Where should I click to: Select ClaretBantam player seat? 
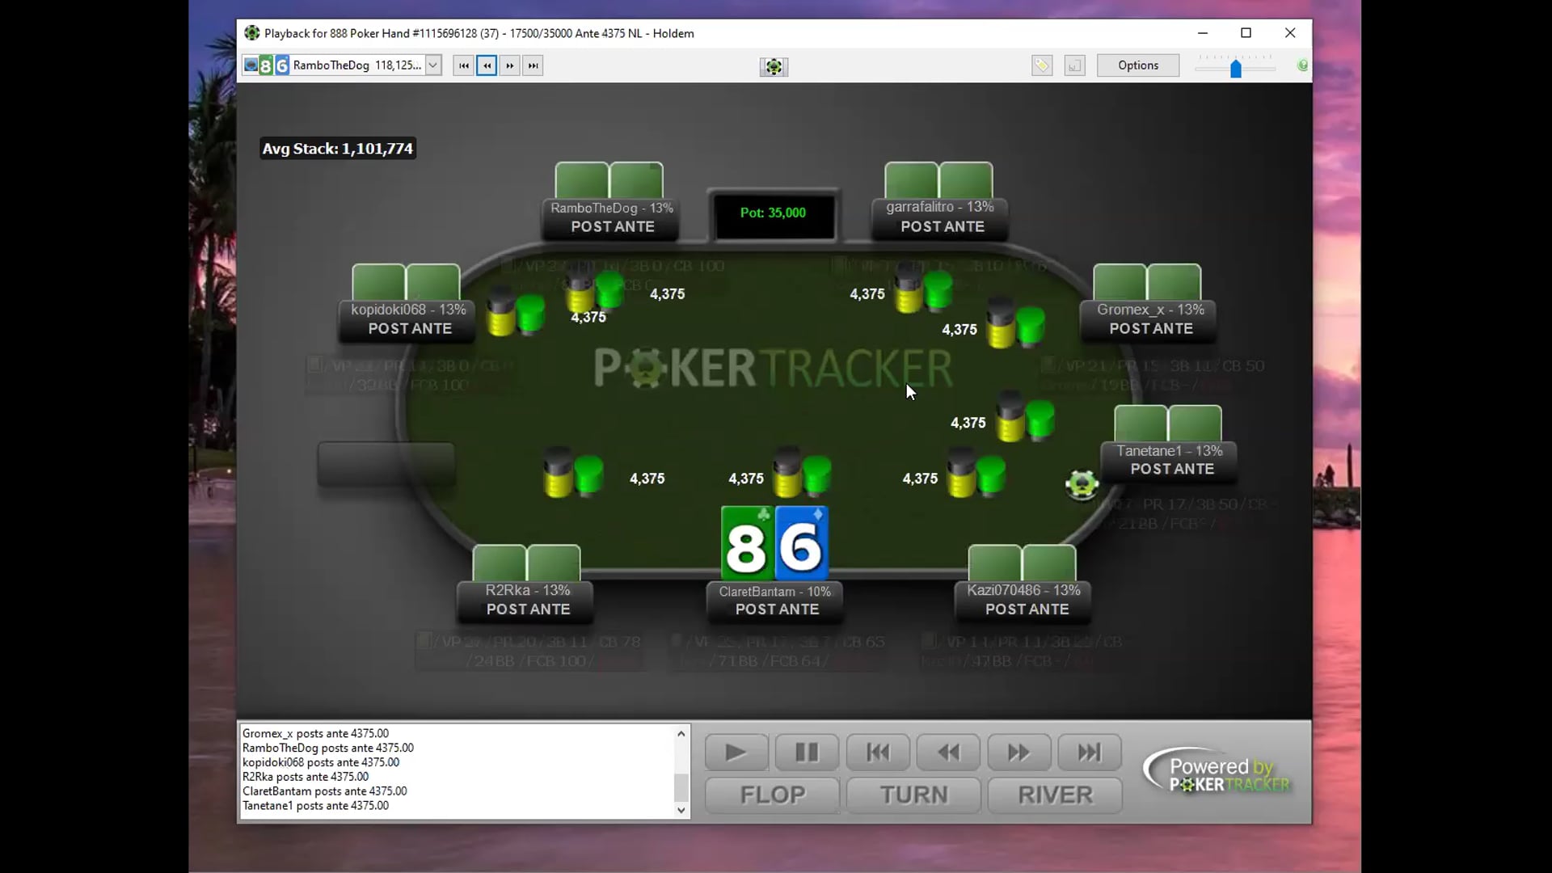(x=776, y=601)
